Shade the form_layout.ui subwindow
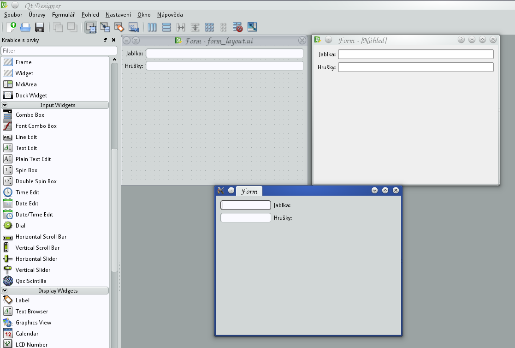Image resolution: width=515 pixels, height=348 pixels. pyautogui.click(x=136, y=41)
